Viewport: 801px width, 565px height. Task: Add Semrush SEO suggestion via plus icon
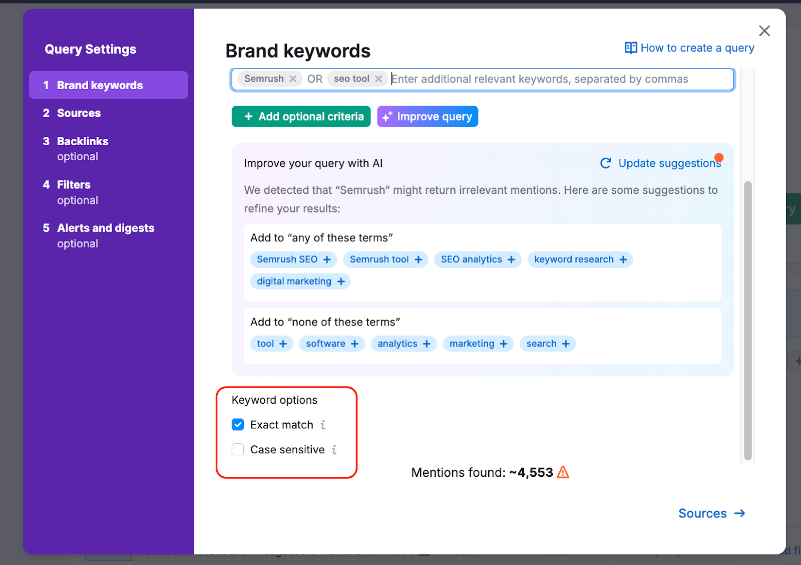[x=327, y=259]
